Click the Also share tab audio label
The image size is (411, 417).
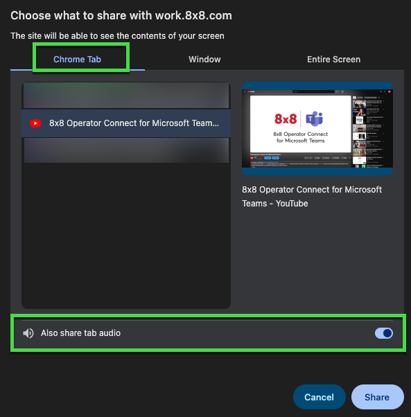[80, 333]
